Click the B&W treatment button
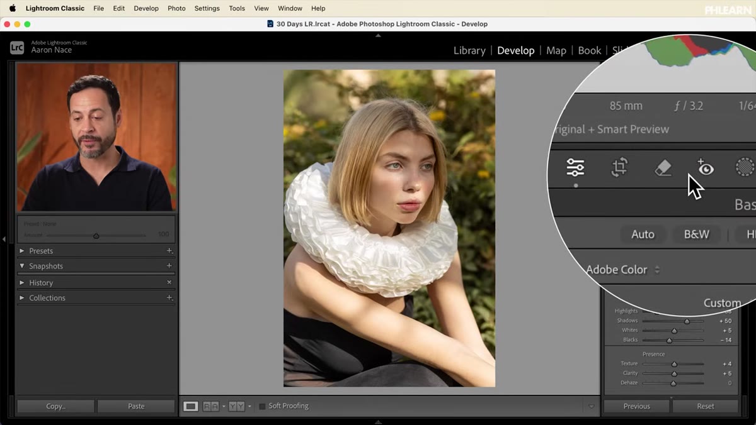 coord(697,235)
